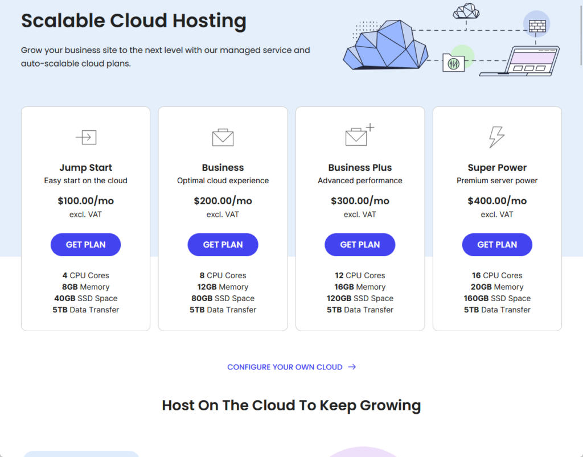Click the $200.00/mo price
The image size is (583, 457).
pos(223,201)
